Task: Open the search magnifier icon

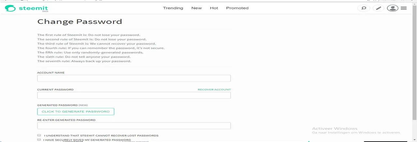Action: (364, 8)
